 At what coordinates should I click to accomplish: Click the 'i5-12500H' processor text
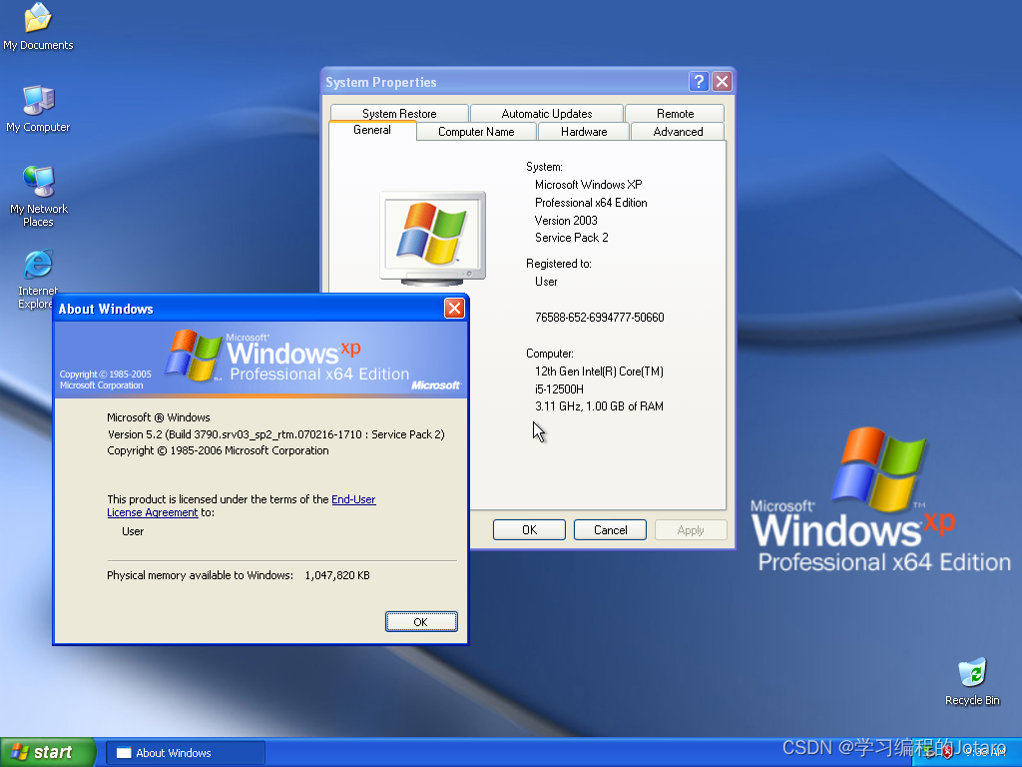pos(559,389)
